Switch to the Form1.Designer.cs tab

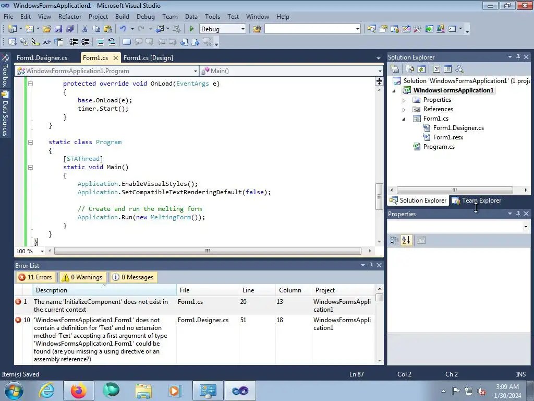click(x=42, y=58)
